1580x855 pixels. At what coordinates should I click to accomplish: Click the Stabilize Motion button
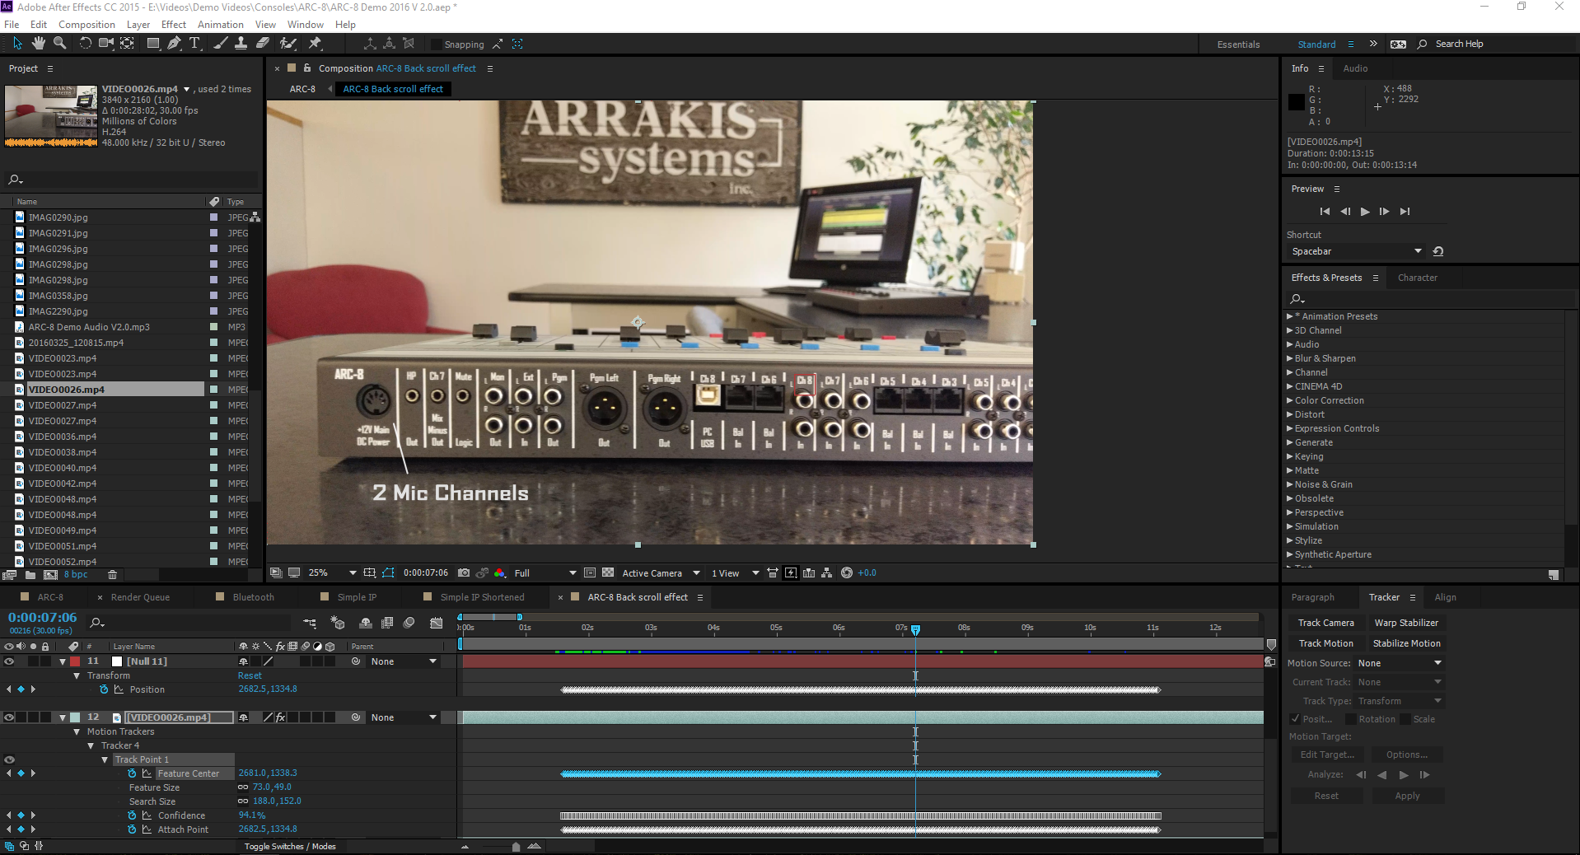(x=1405, y=643)
